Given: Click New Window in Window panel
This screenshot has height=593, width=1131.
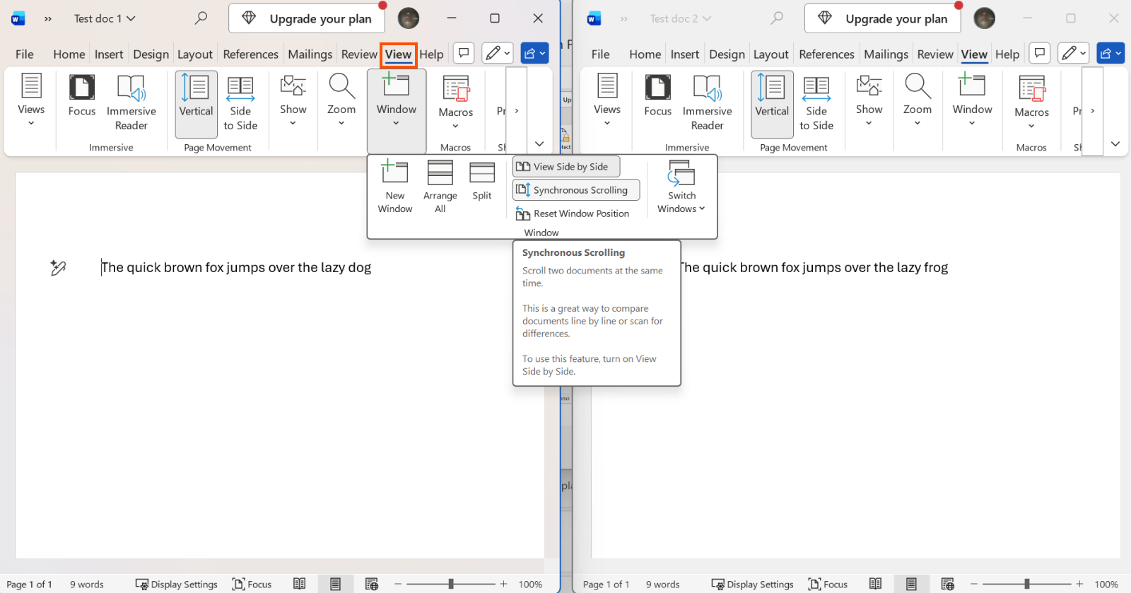Looking at the screenshot, I should [395, 187].
